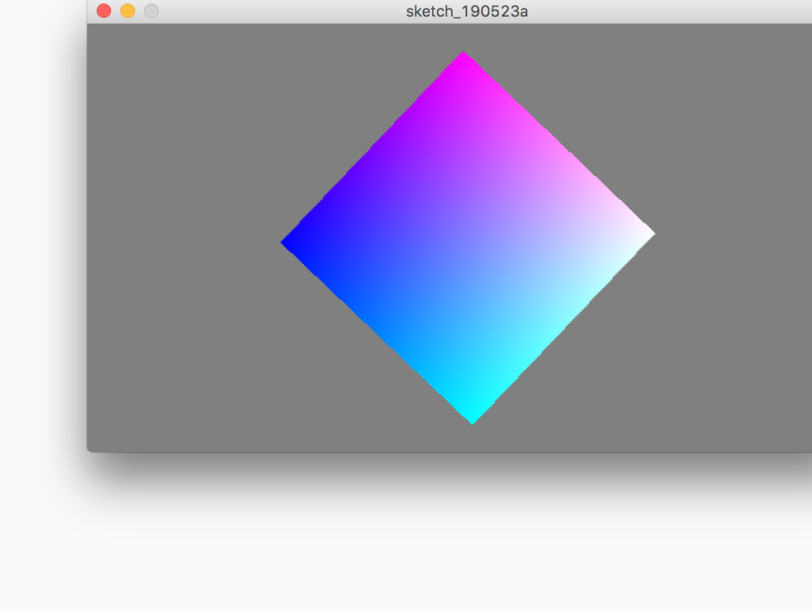Viewport: 812px width, 609px height.
Task: Click the sketch_190523a window title
Action: click(466, 11)
